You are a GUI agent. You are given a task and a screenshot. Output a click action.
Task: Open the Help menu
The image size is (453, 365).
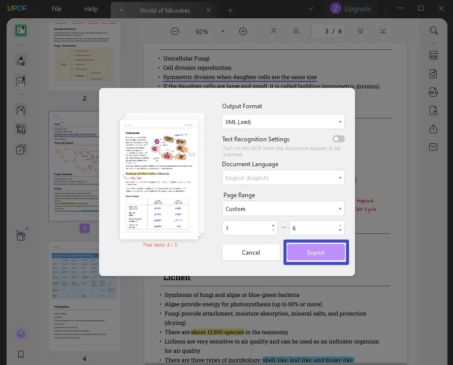[90, 9]
